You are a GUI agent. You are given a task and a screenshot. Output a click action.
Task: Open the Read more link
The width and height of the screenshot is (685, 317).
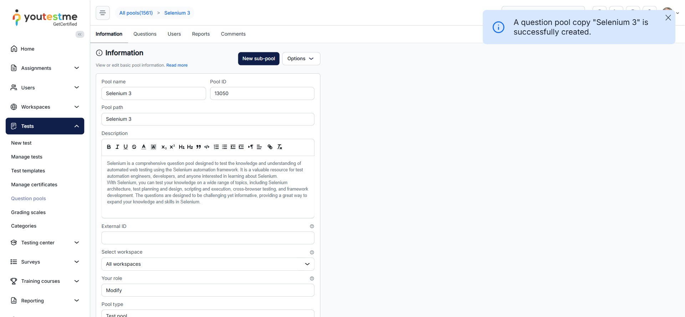tap(177, 65)
